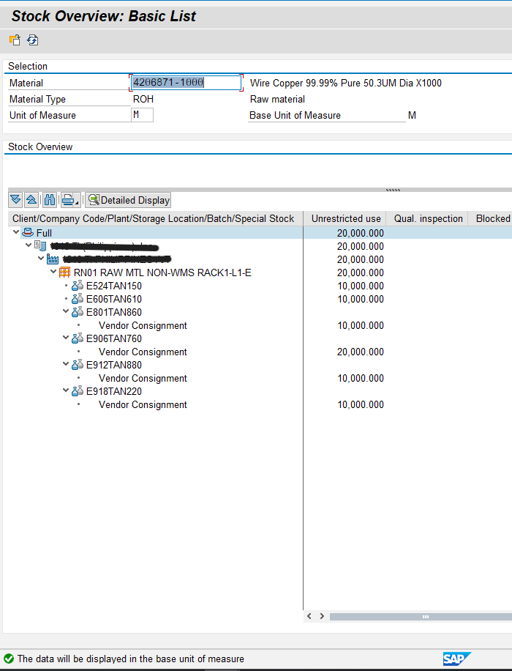This screenshot has width=512, height=671.
Task: Click the E524TAN150 batch flask icon
Action: pyautogui.click(x=78, y=286)
